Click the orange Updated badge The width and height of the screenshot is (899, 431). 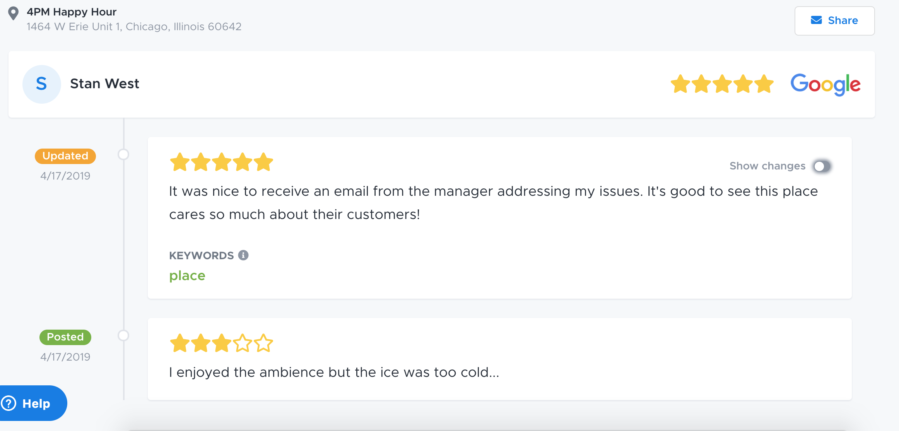(x=65, y=156)
